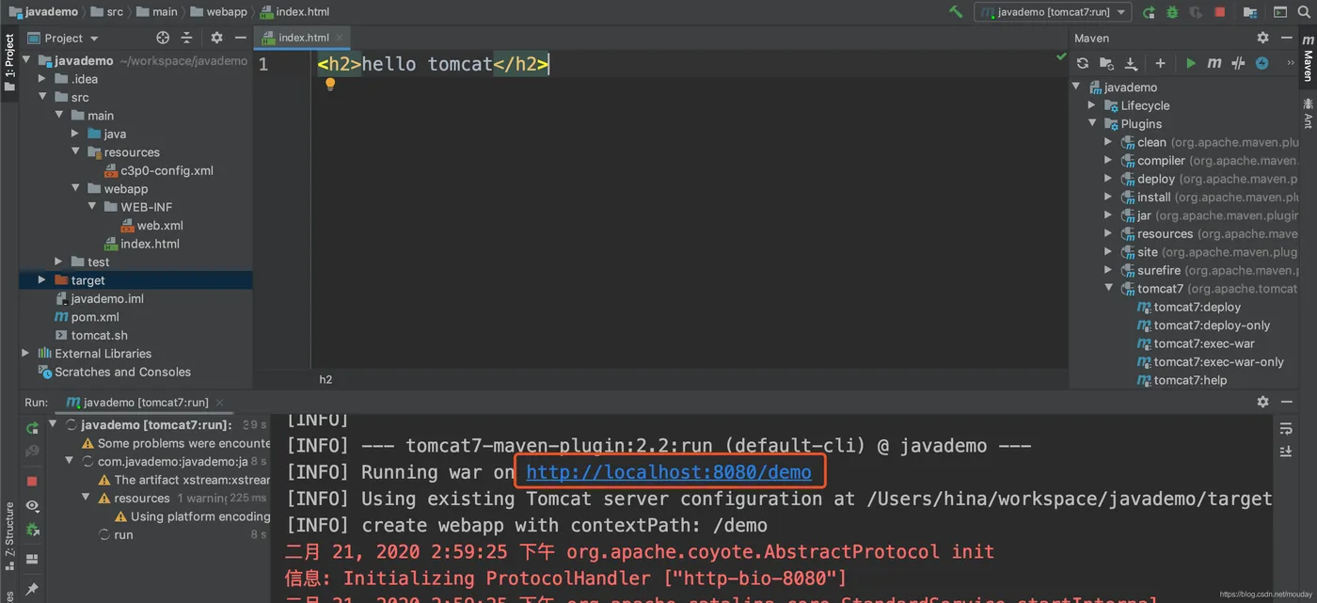
Task: Stop process with Run panel red square
Action: [x=32, y=481]
